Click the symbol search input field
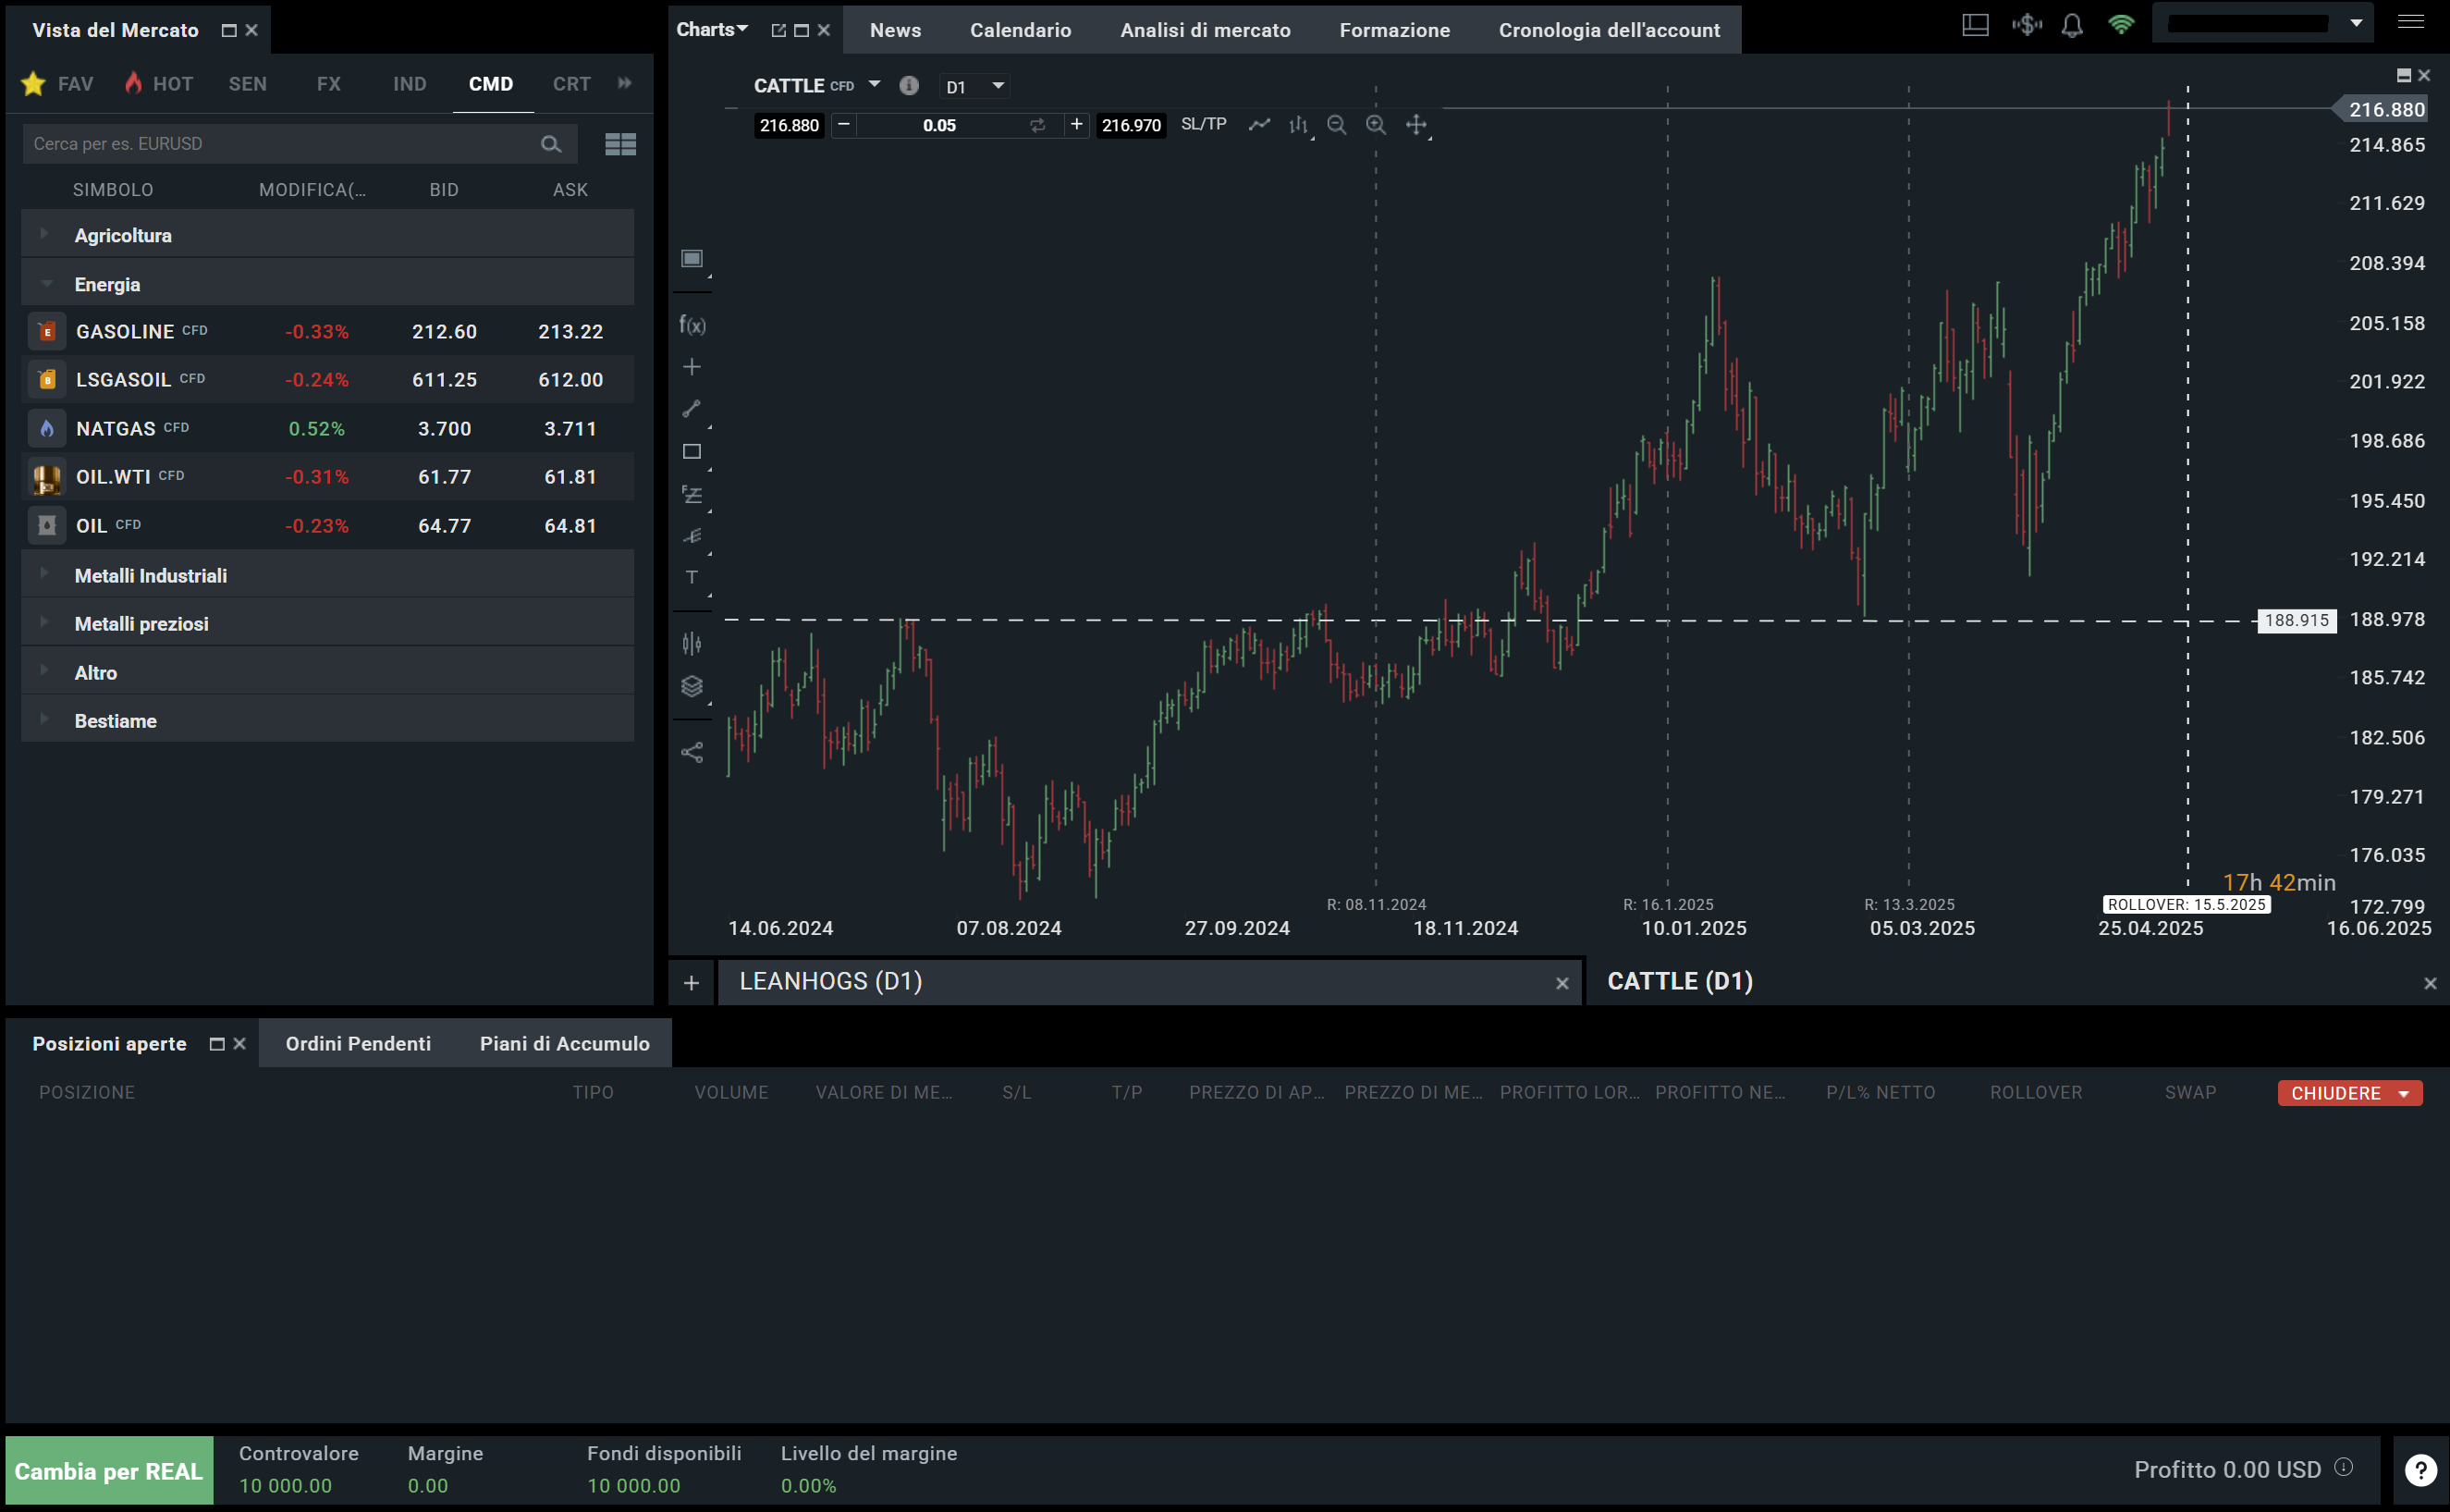Viewport: 2450px width, 1512px height. pyautogui.click(x=280, y=144)
